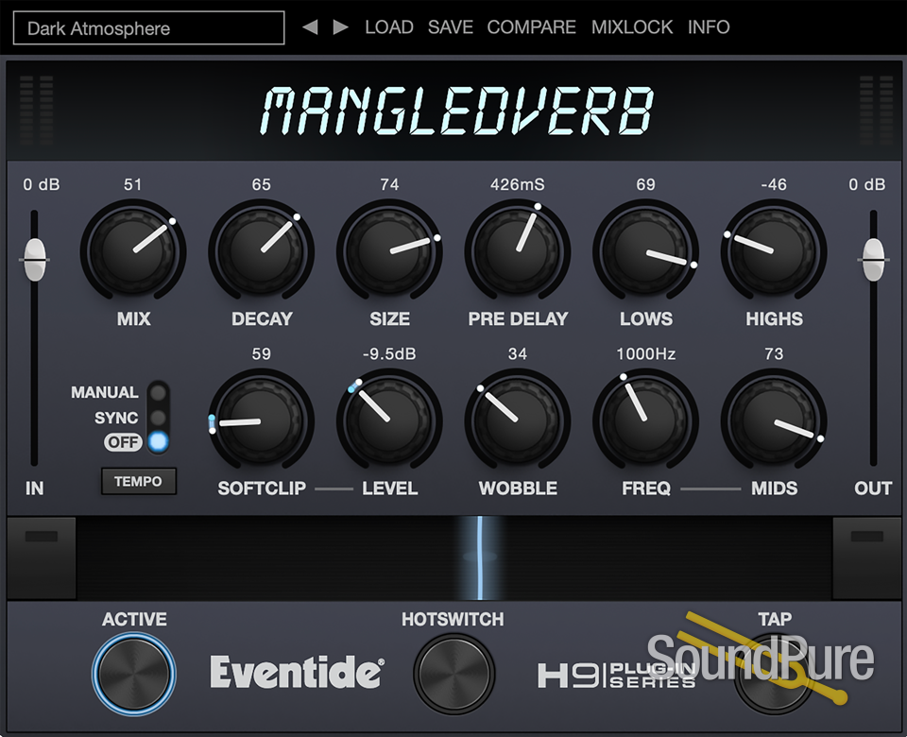Click the DECAY knob
Image resolution: width=907 pixels, height=737 pixels.
[x=262, y=250]
